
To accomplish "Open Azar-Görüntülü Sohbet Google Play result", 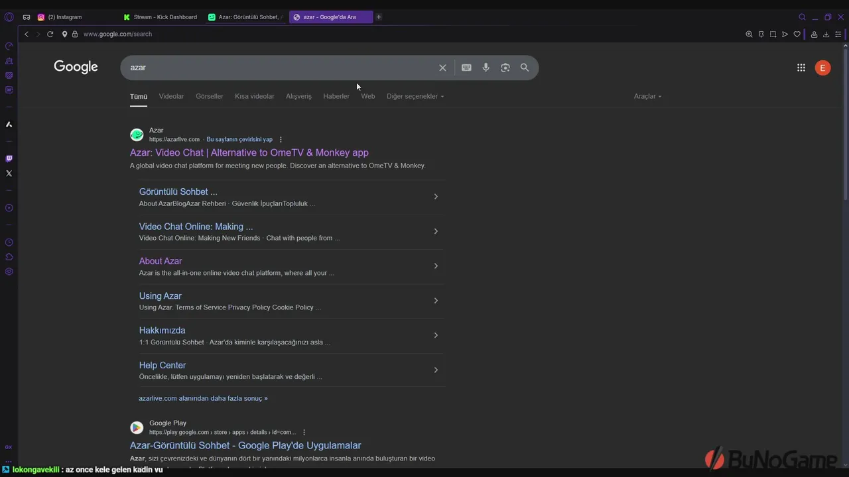I will click(245, 445).
